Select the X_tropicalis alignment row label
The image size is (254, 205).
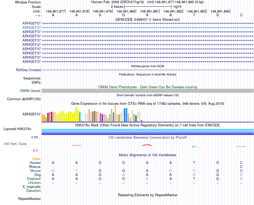[32, 187]
